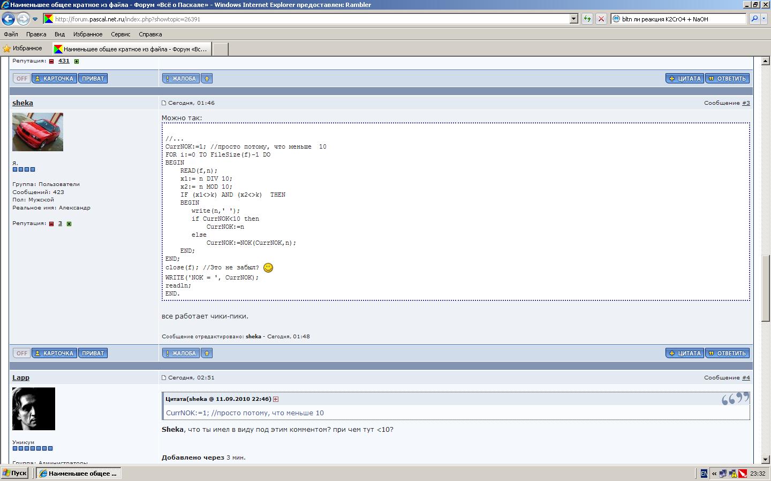This screenshot has width=771, height=481.
Task: Click ОТВЕТИТЬ button under sheka's post
Action: point(727,353)
